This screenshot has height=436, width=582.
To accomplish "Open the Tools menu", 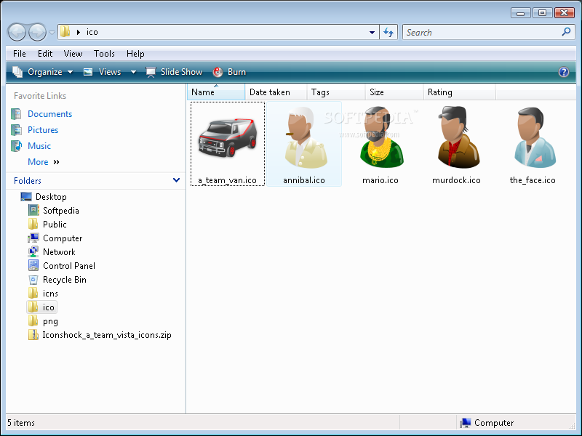I will tap(104, 54).
